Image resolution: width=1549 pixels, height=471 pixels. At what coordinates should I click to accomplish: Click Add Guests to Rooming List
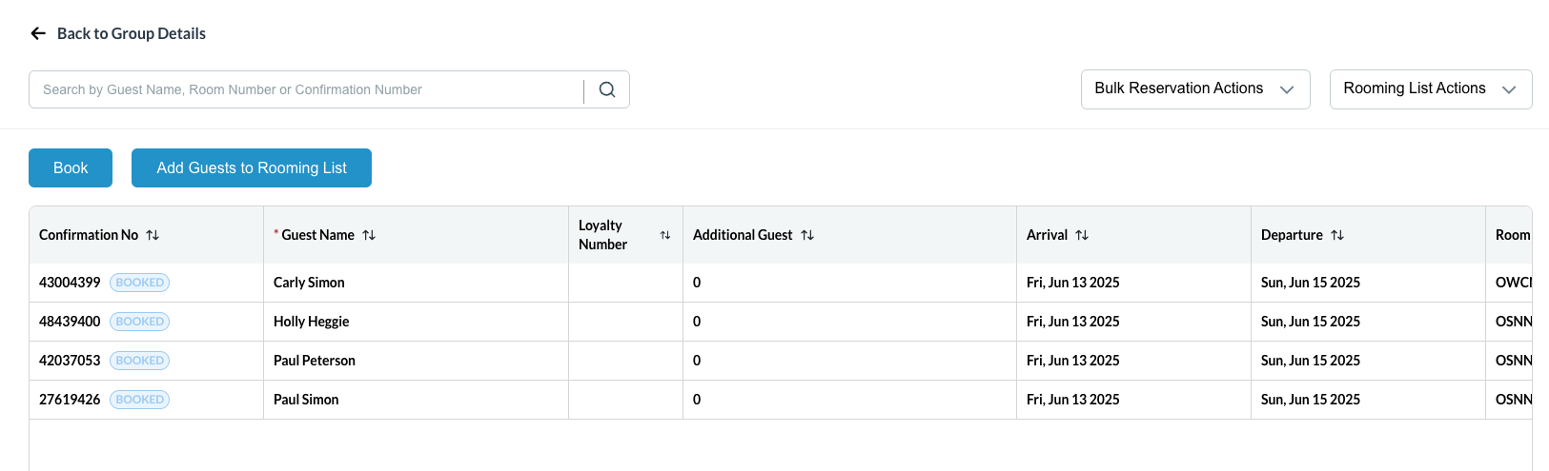[252, 167]
